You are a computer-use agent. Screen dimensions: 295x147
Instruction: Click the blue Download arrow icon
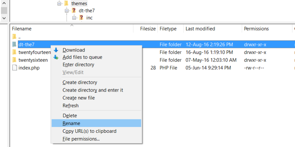[56, 50]
